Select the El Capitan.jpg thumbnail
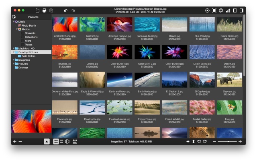 tap(202, 80)
